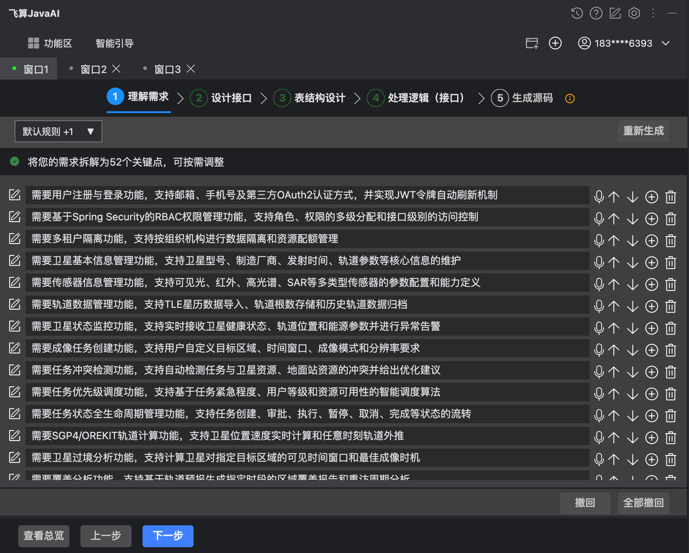Image resolution: width=689 pixels, height=553 pixels.
Task: Click microphone icon on 传感器信息管理功能 row
Action: pos(599,284)
